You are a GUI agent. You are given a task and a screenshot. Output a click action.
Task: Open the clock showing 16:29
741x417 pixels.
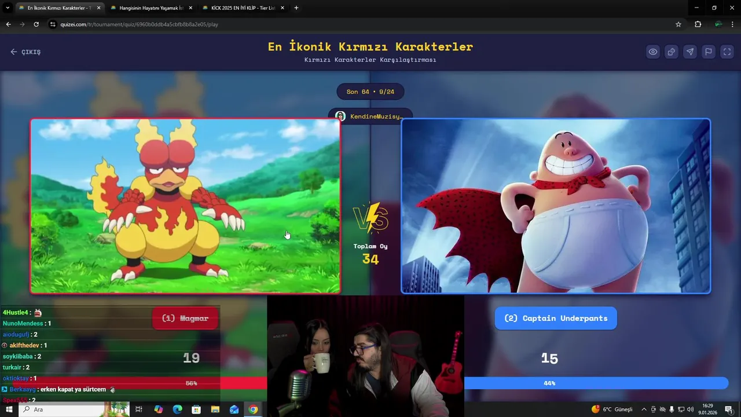coord(707,409)
